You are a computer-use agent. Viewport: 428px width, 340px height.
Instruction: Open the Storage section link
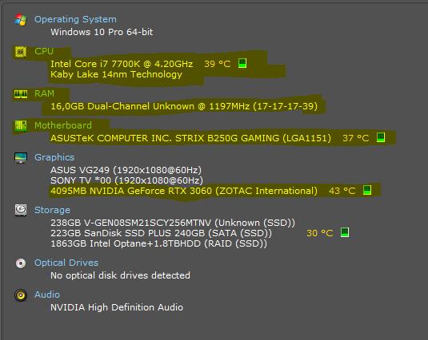coord(52,210)
